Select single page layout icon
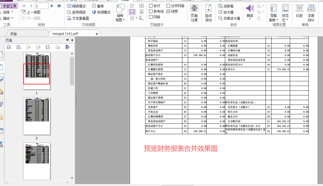 132,6
